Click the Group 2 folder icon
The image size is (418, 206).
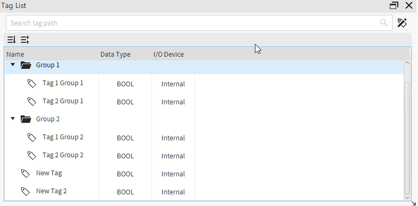pyautogui.click(x=26, y=119)
